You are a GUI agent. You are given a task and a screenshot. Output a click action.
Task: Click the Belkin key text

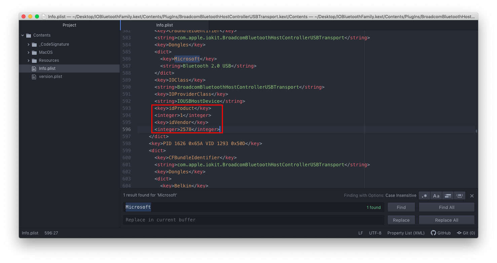pos(183,186)
